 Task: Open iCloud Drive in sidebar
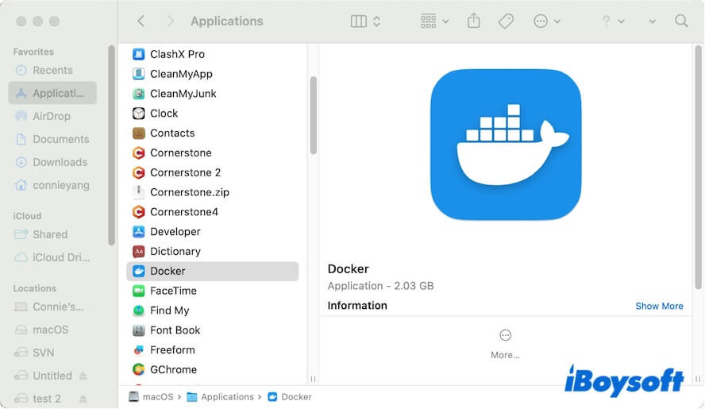tap(52, 257)
